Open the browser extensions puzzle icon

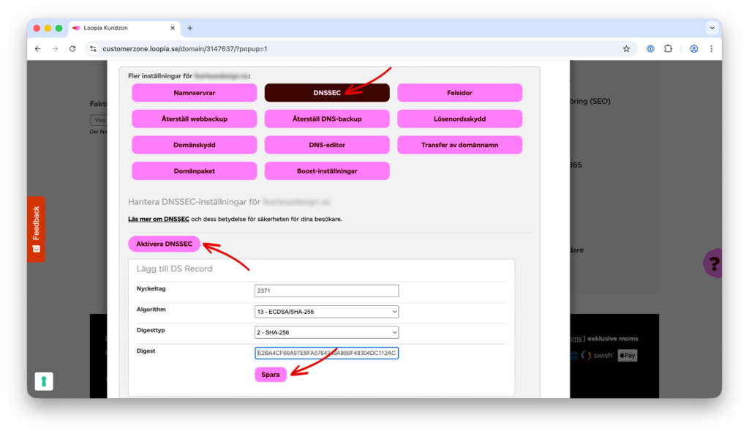[x=668, y=49]
